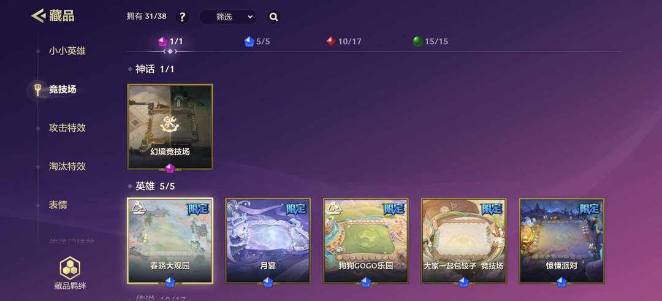Open the question mark help icon
The width and height of the screenshot is (662, 301).
pos(183,17)
